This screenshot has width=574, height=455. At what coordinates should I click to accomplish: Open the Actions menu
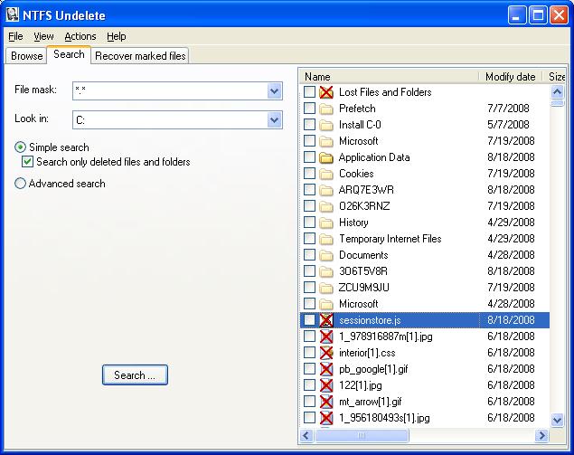[80, 36]
